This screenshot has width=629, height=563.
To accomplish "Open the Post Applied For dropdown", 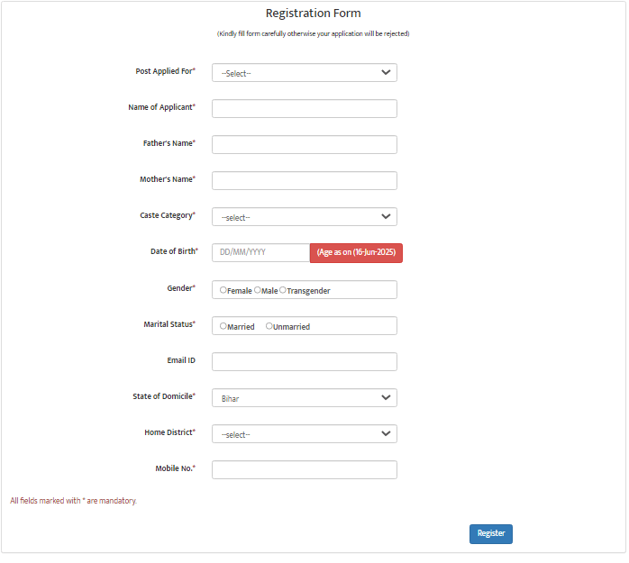I will [304, 73].
